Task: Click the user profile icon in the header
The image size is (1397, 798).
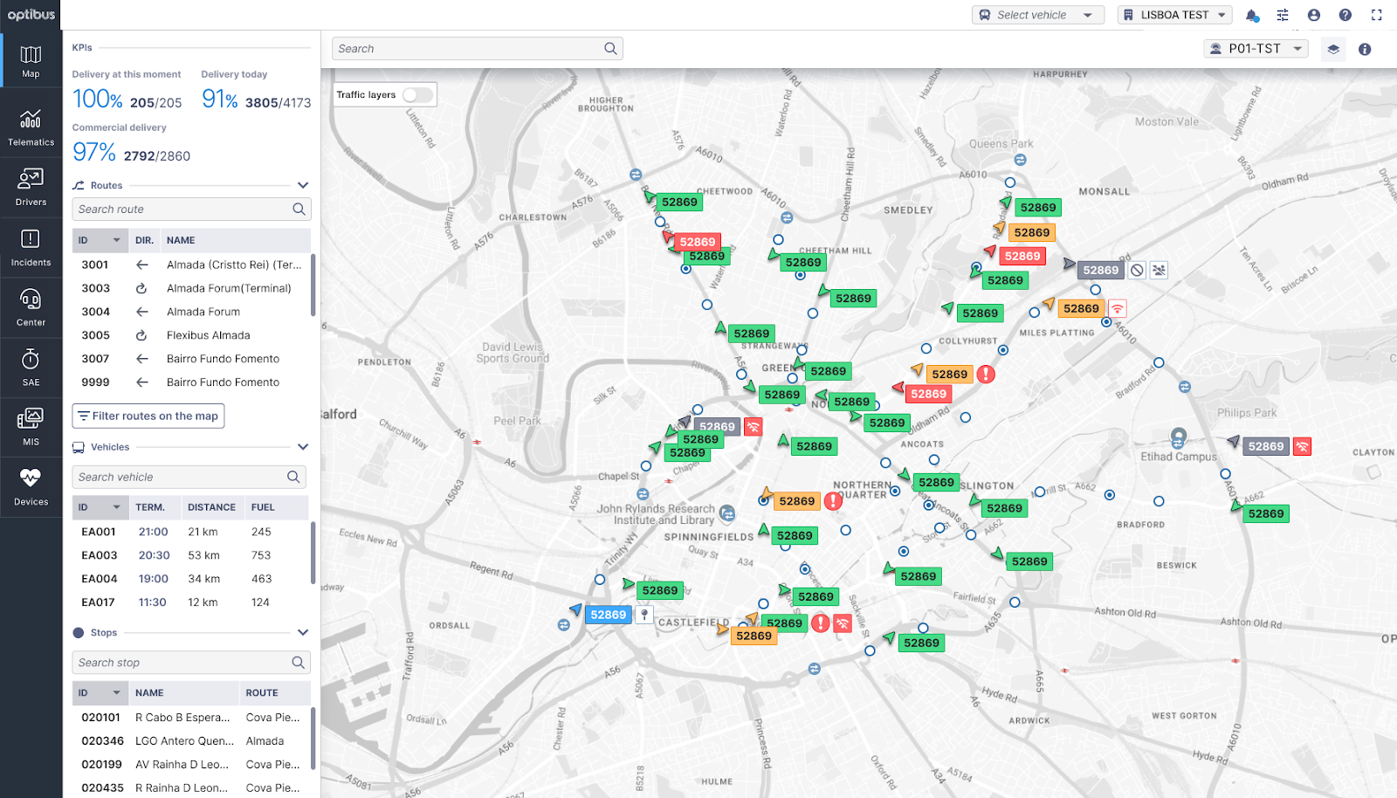Action: [x=1313, y=14]
